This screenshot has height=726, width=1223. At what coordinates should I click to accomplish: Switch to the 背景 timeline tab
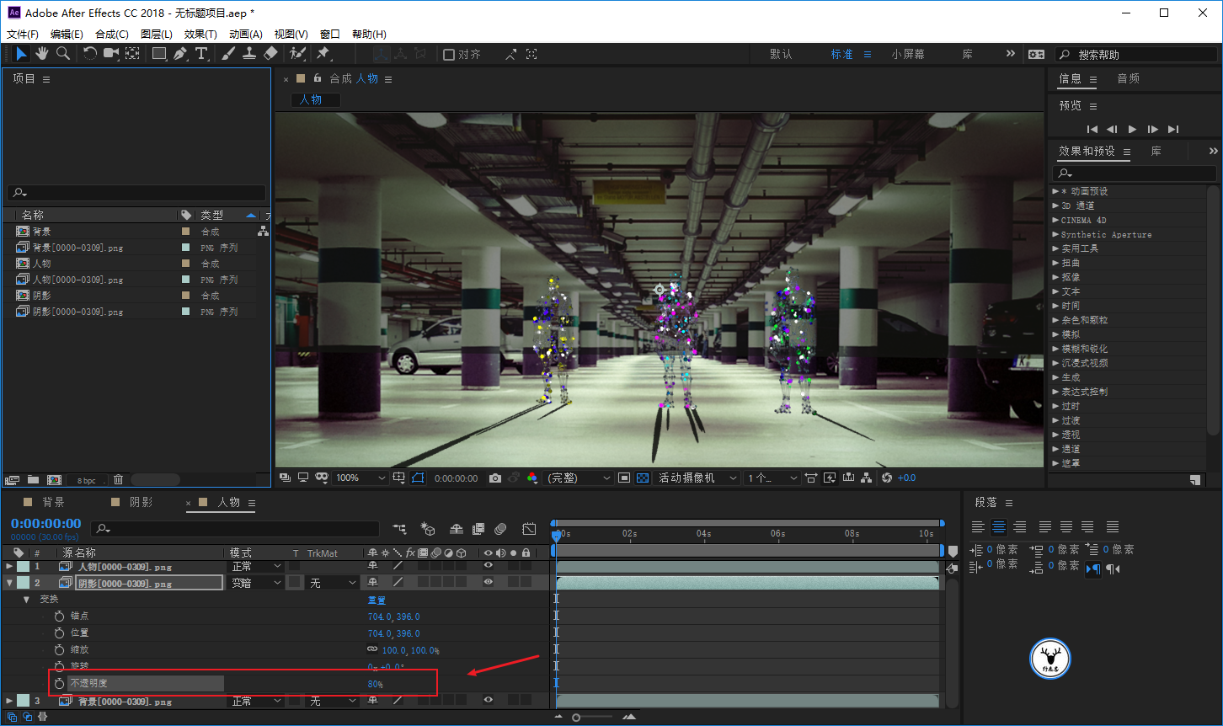pos(53,502)
